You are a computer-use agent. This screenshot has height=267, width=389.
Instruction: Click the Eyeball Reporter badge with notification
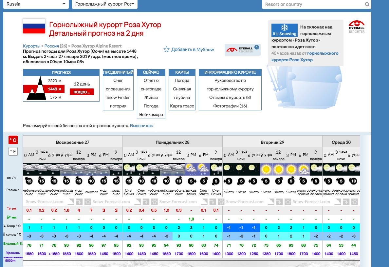coord(242,49)
